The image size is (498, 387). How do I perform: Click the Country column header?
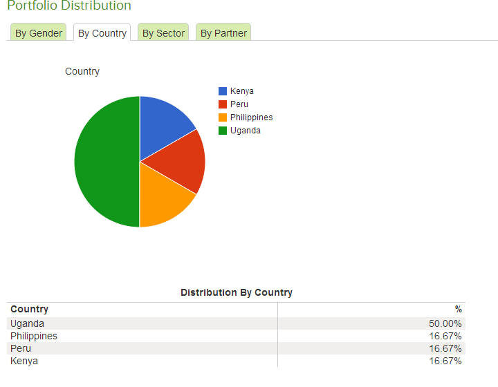click(29, 309)
